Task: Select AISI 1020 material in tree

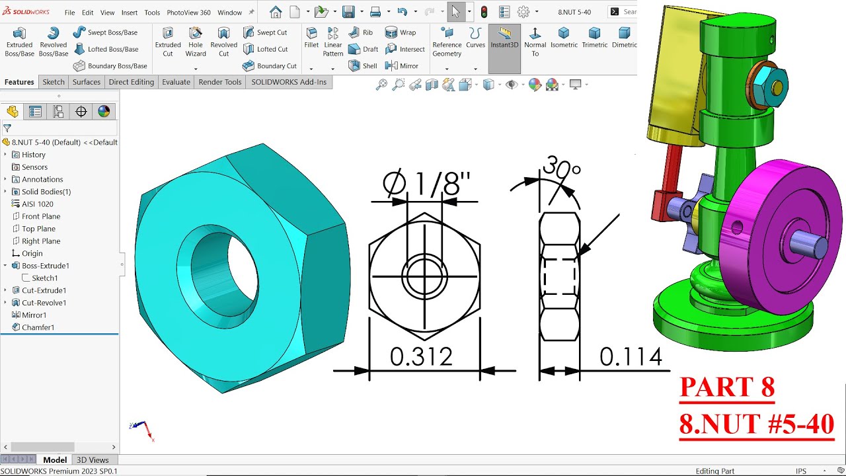Action: 32,204
